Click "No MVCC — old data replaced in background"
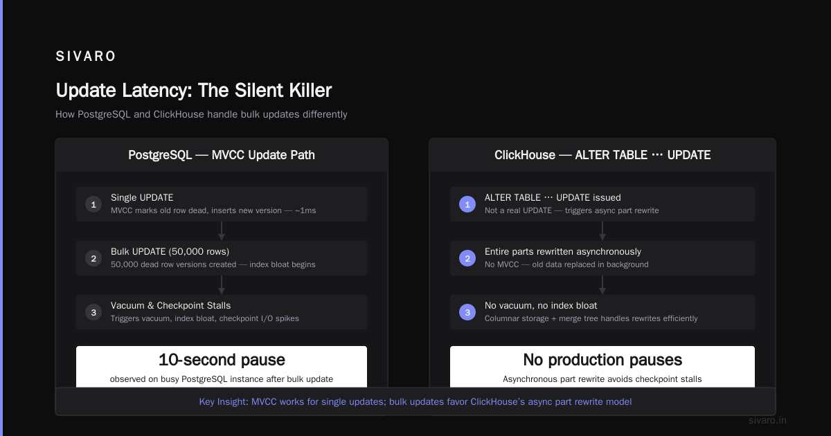Viewport: 831px width, 436px height. tap(566, 264)
